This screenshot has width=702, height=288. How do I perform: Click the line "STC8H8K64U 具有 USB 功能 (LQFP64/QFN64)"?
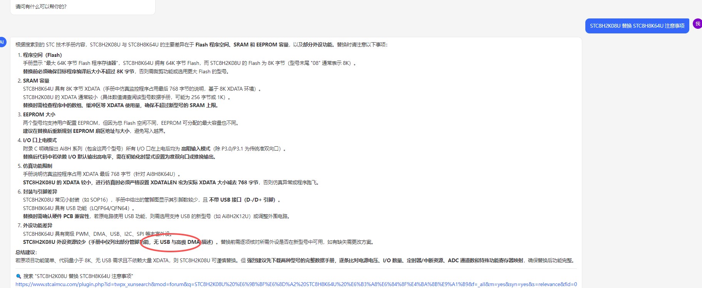[80, 208]
